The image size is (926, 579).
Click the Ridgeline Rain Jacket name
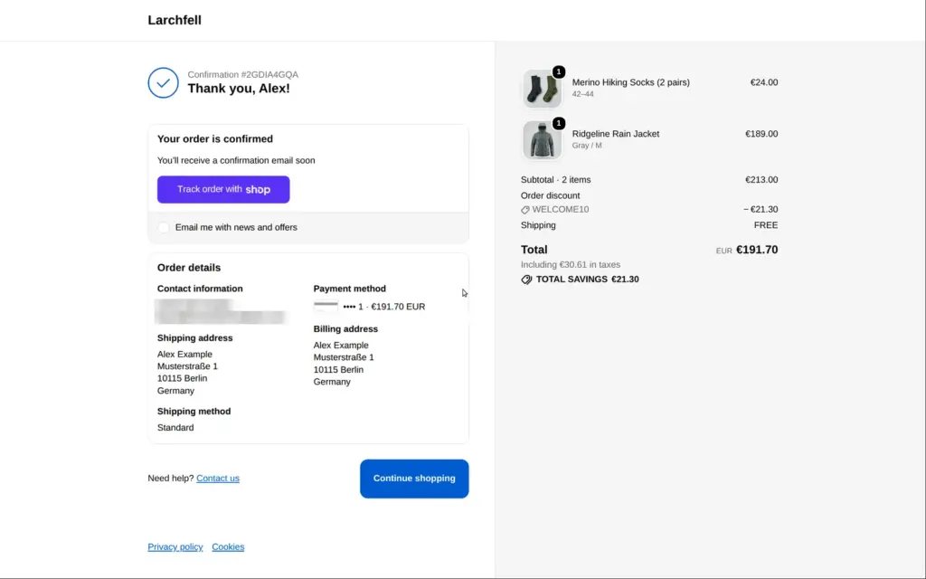point(615,134)
